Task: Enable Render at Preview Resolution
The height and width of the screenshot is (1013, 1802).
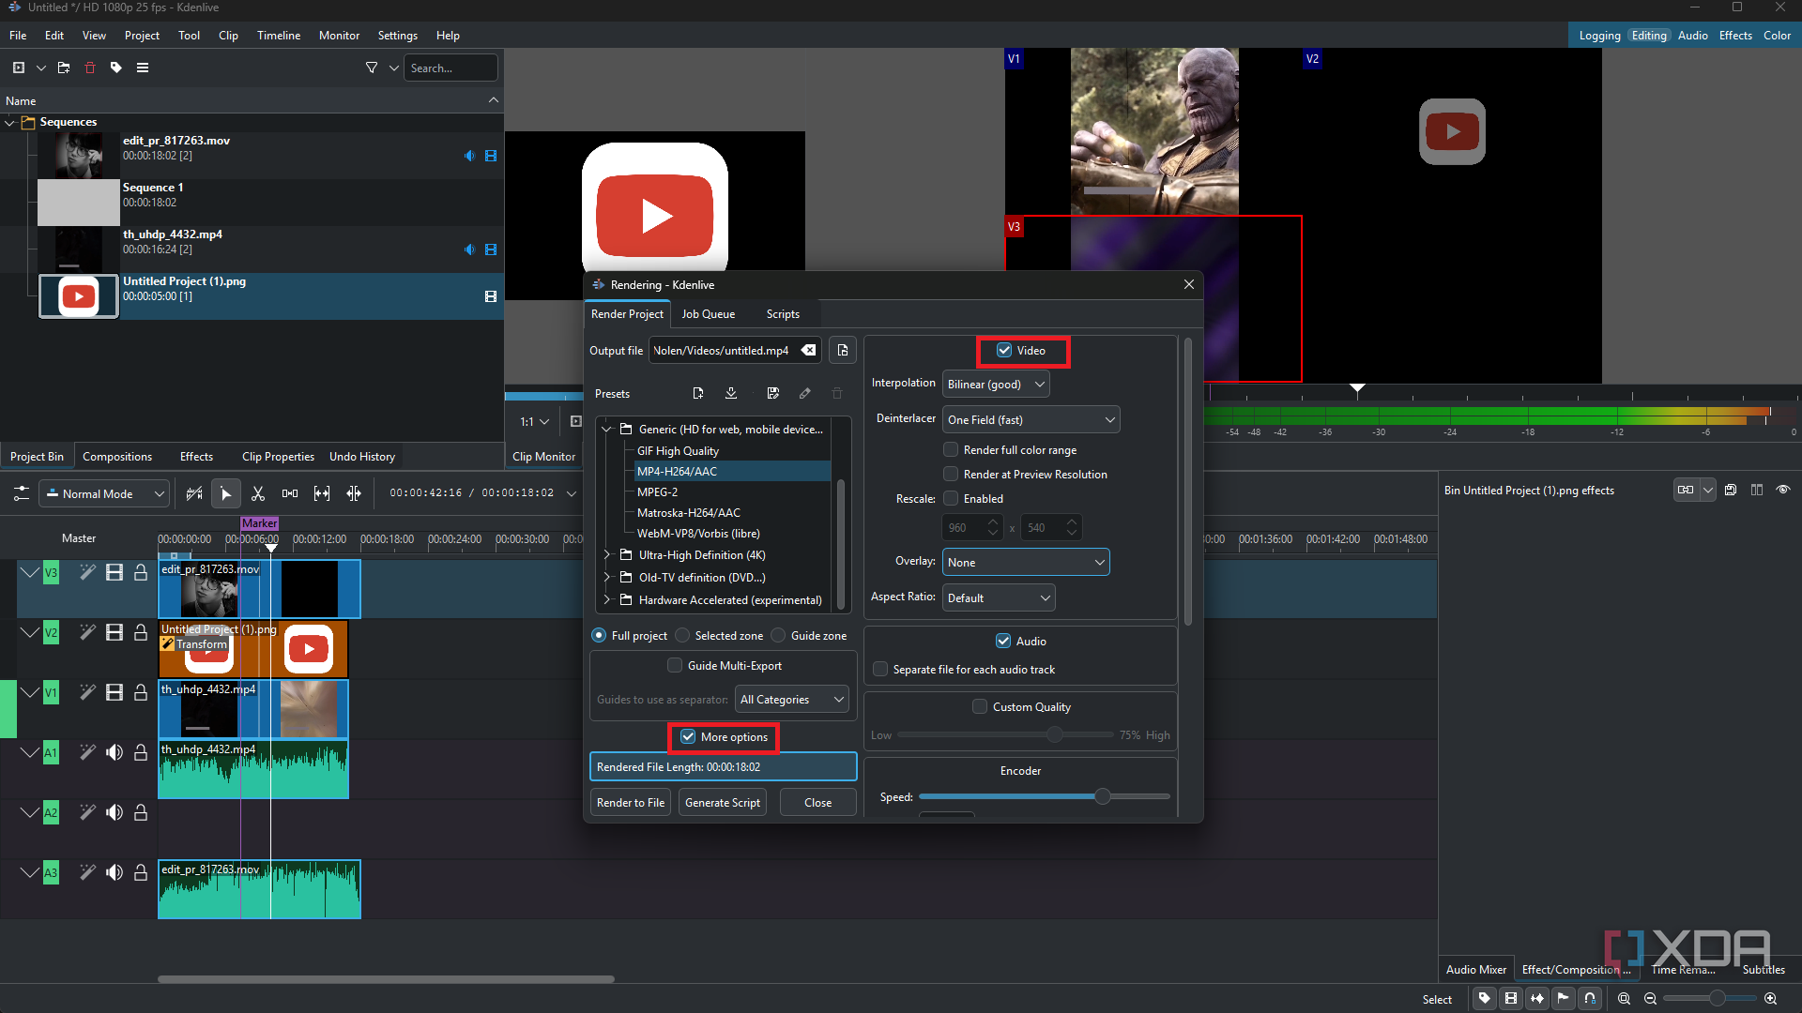Action: click(x=951, y=474)
